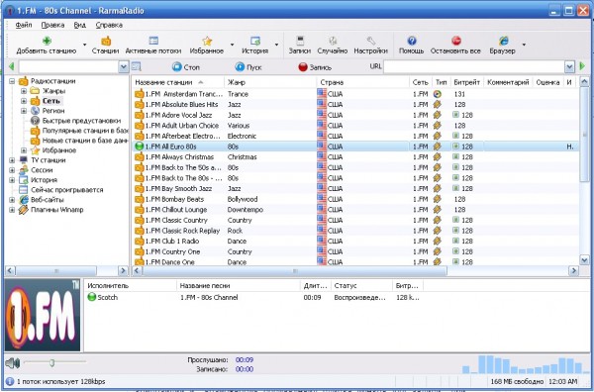Click the green back arrow icon

(x=11, y=66)
